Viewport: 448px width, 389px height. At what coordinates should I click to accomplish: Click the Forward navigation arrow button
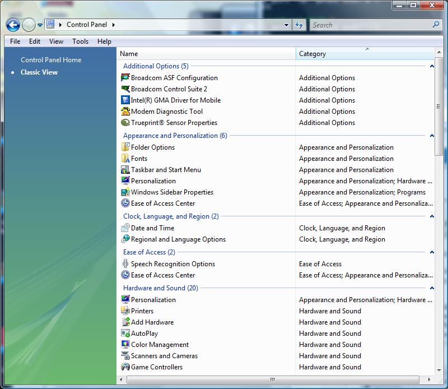pyautogui.click(x=29, y=25)
